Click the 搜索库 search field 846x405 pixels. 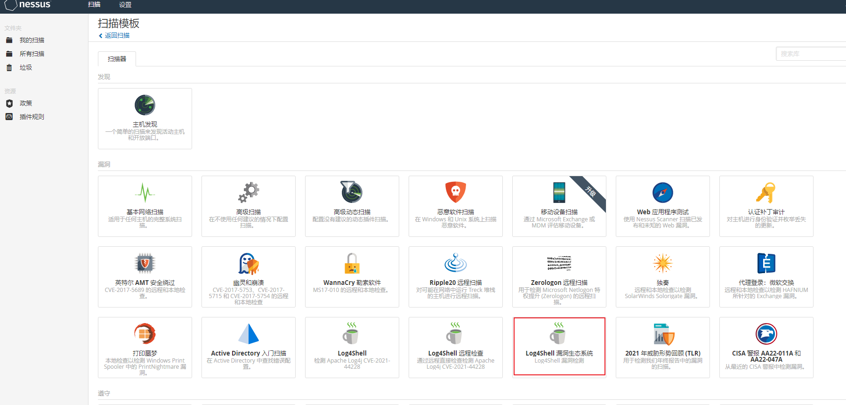(810, 54)
